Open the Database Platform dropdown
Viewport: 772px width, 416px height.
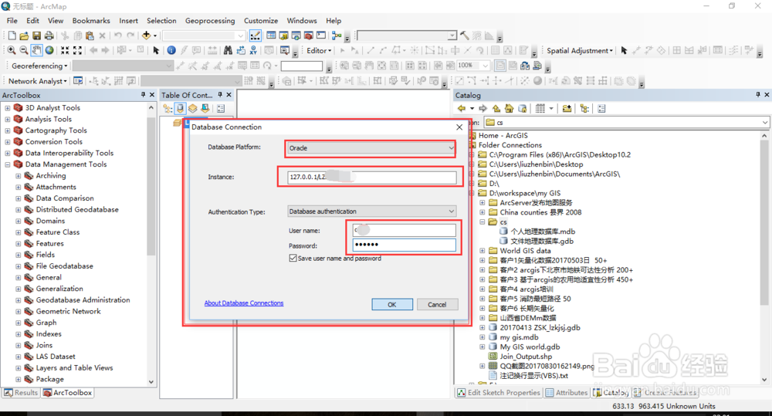pos(451,147)
